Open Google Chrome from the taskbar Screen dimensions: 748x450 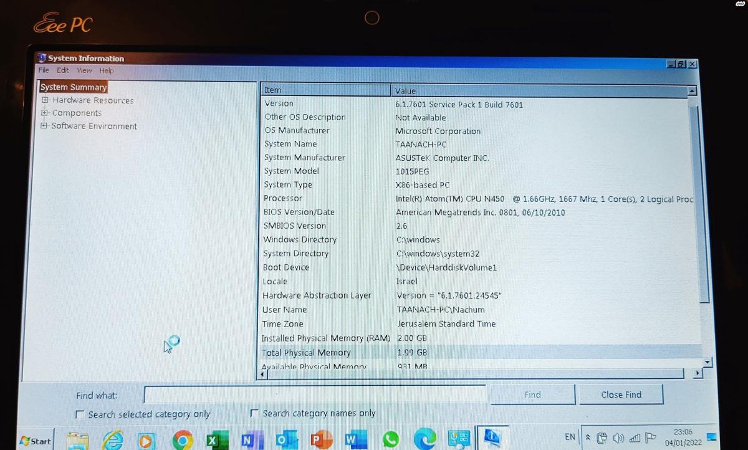[x=182, y=440]
